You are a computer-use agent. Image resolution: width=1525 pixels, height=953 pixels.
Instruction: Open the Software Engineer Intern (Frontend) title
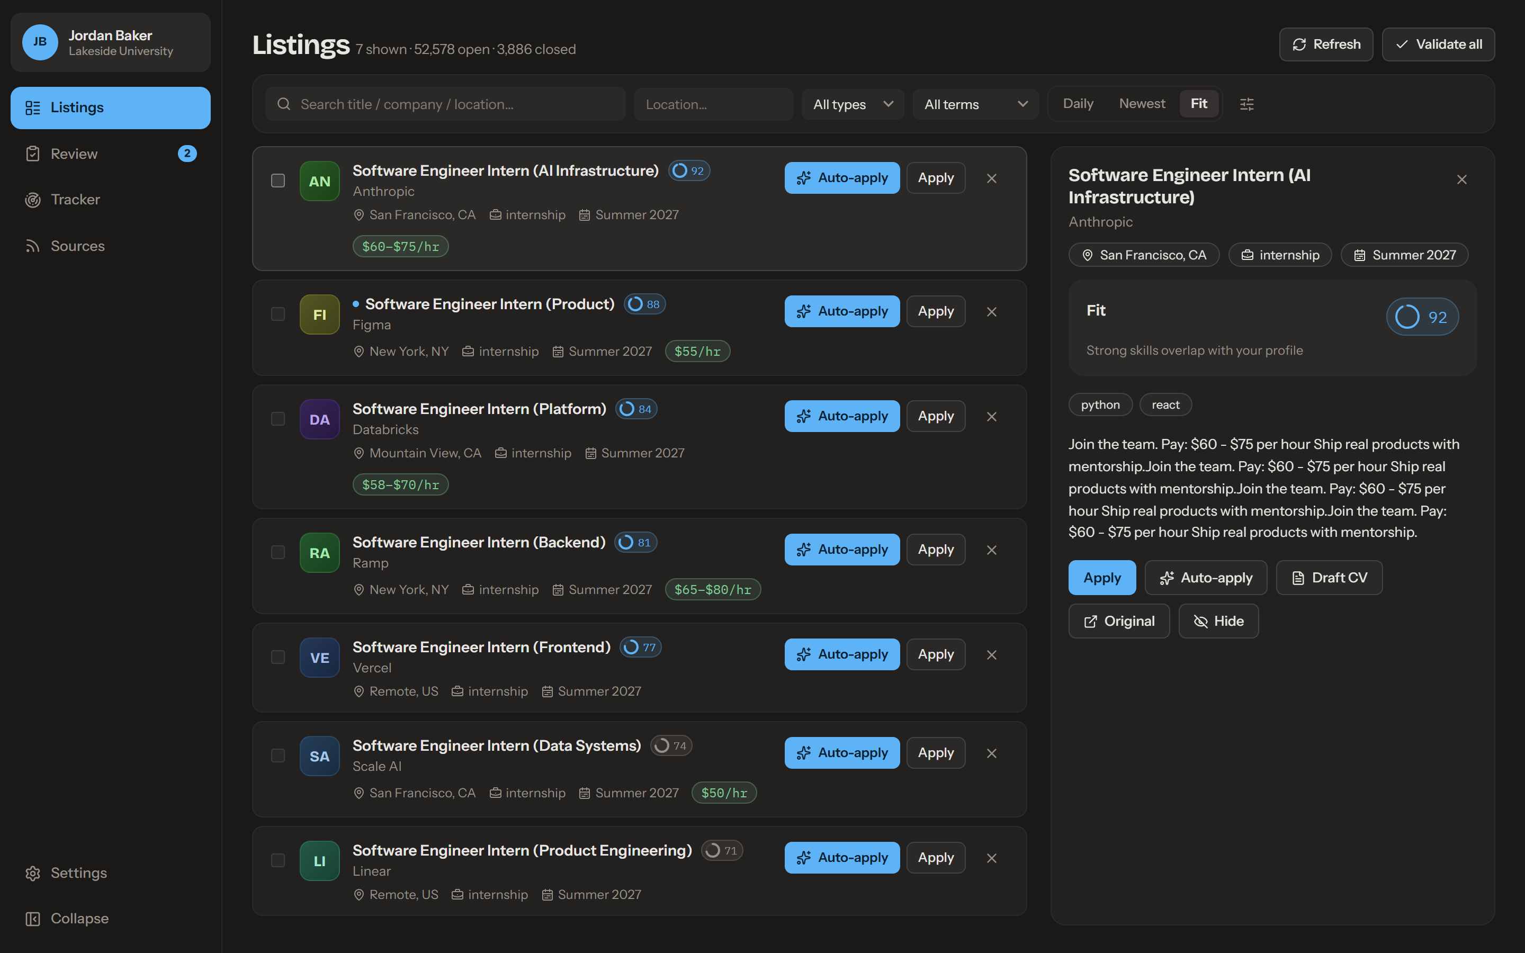pyautogui.click(x=481, y=648)
